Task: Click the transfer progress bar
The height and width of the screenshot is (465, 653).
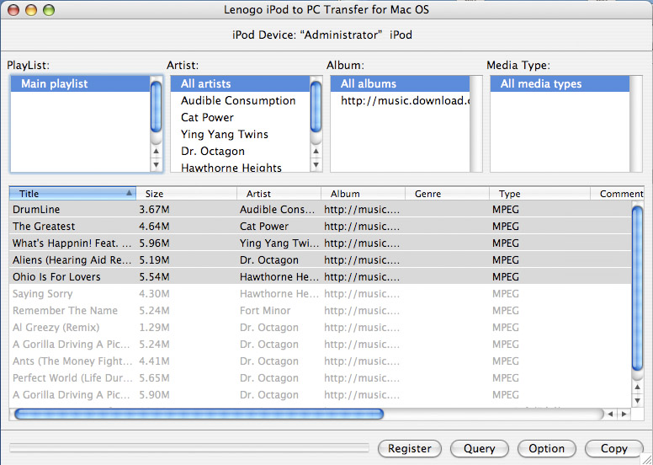Action: pos(189,448)
